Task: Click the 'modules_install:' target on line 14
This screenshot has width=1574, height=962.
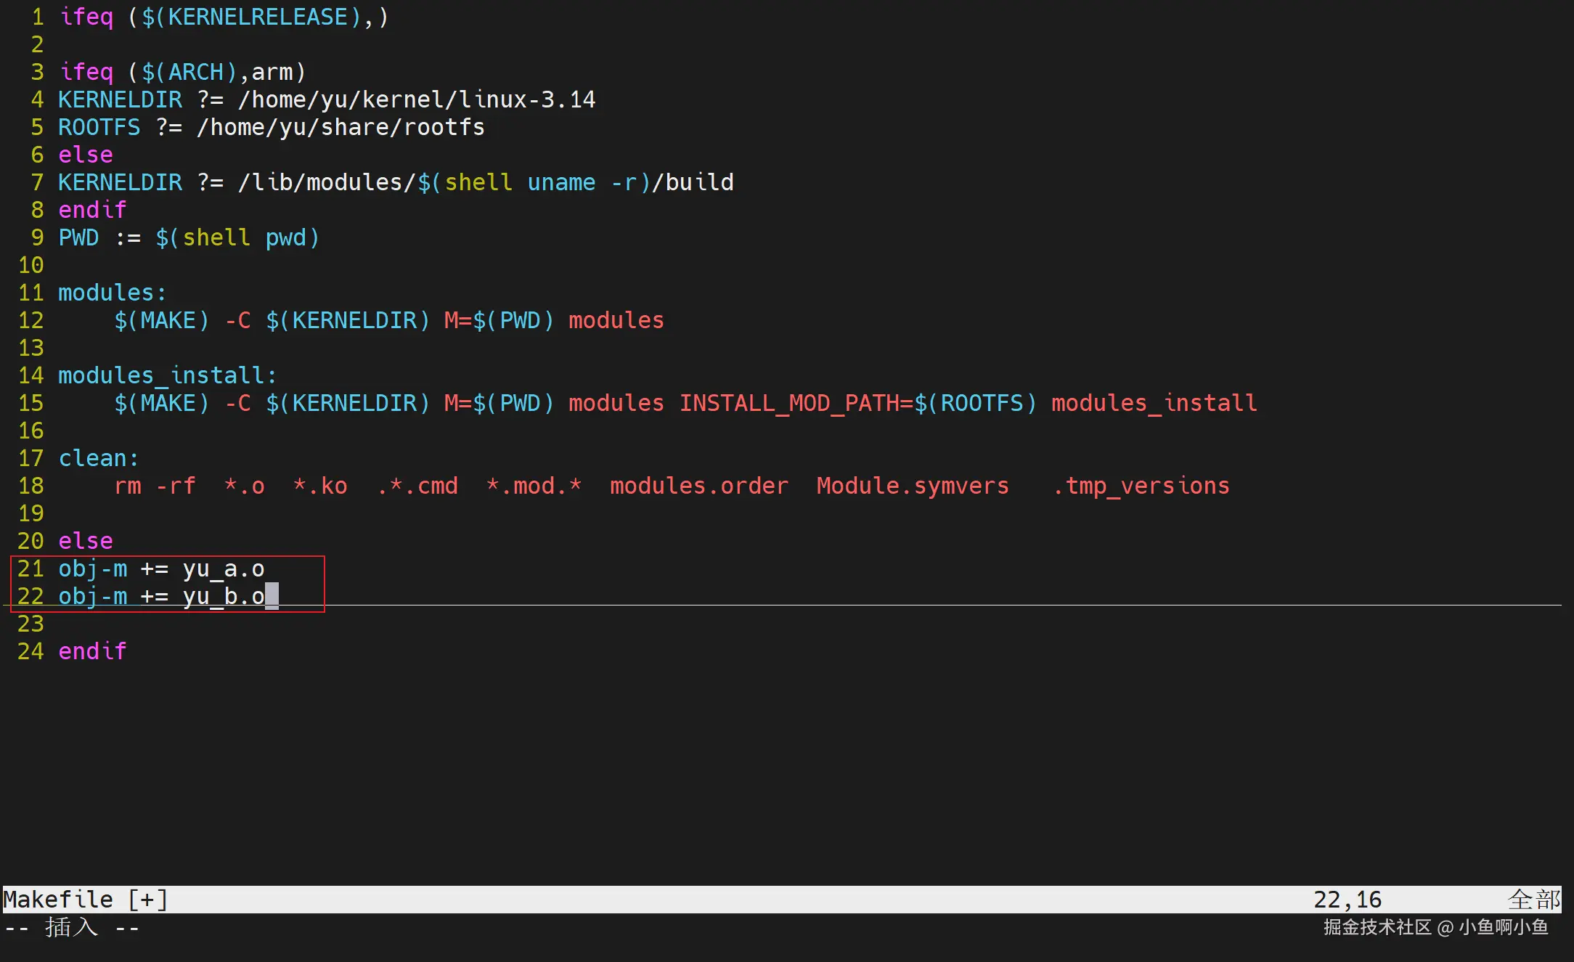Action: point(167,375)
